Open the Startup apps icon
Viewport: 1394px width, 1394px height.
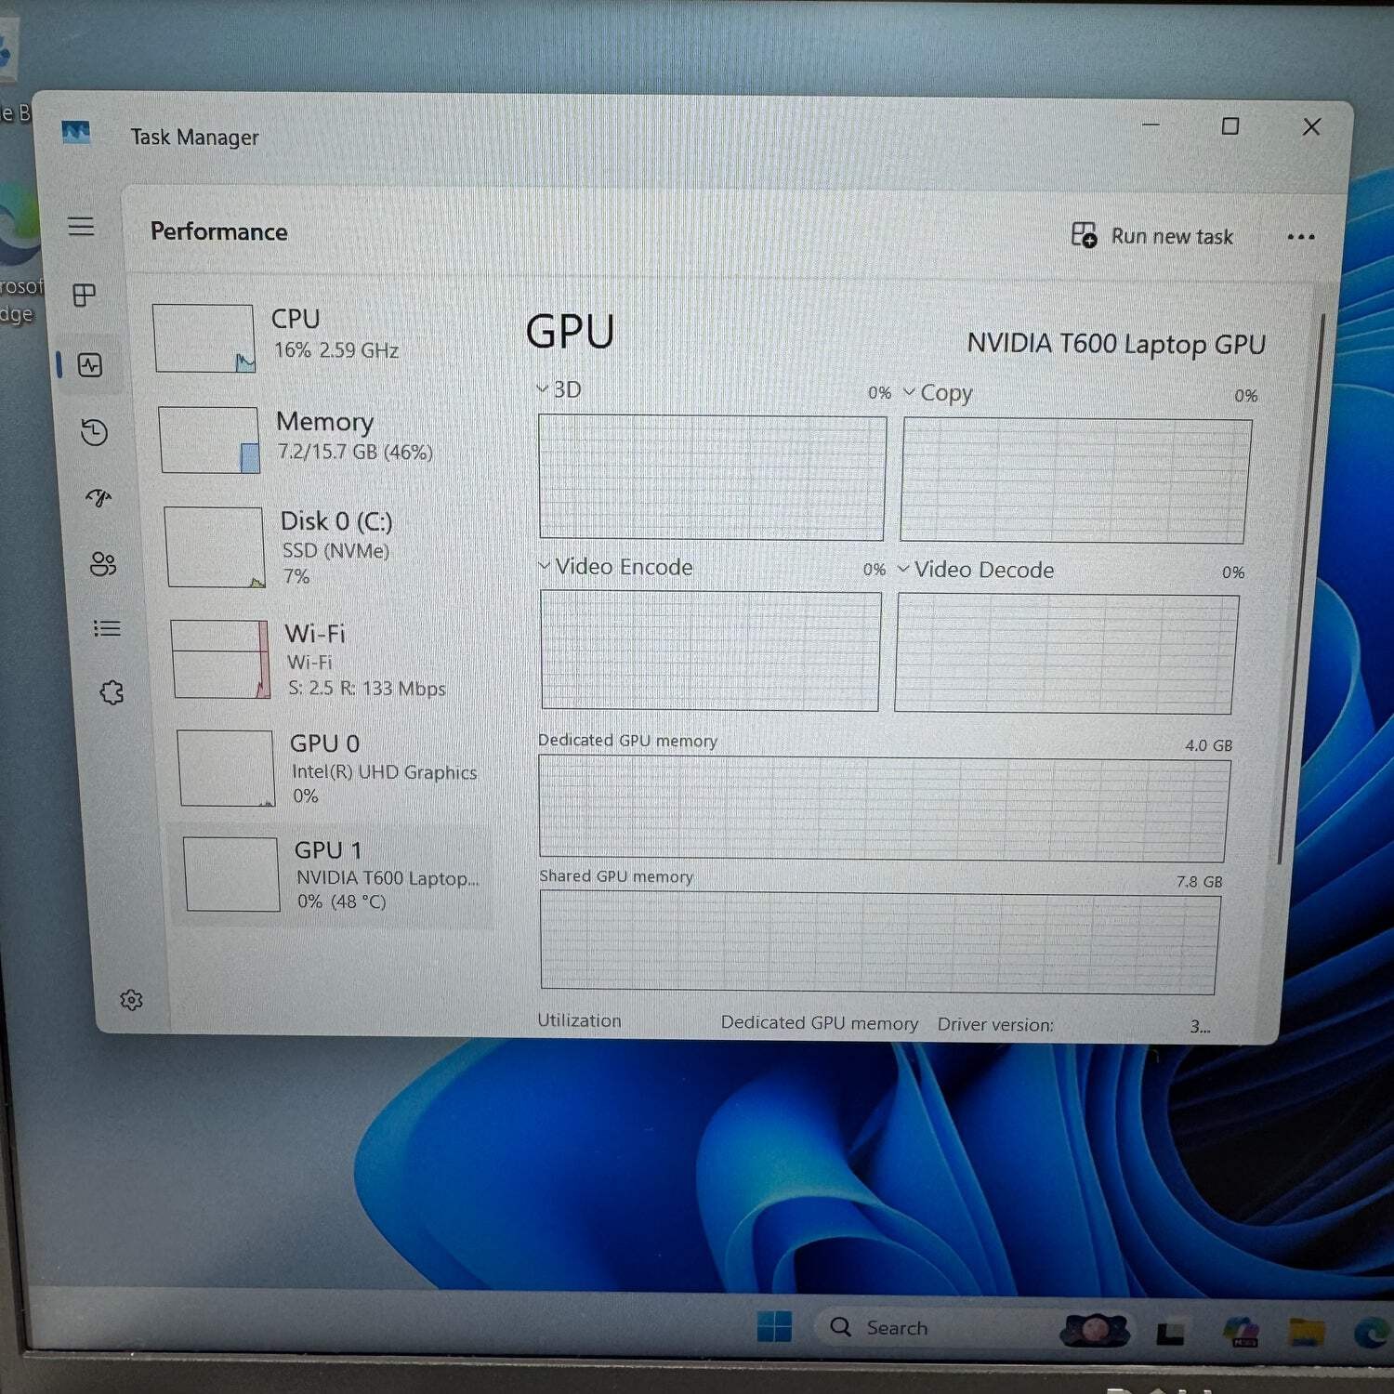99,498
